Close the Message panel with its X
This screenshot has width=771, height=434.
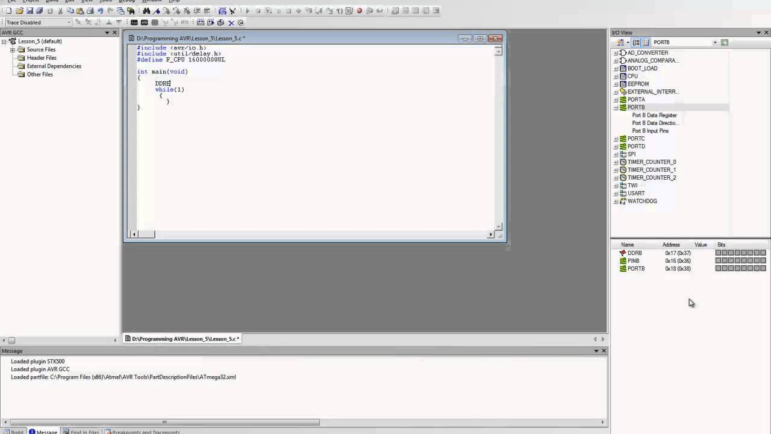(x=604, y=351)
